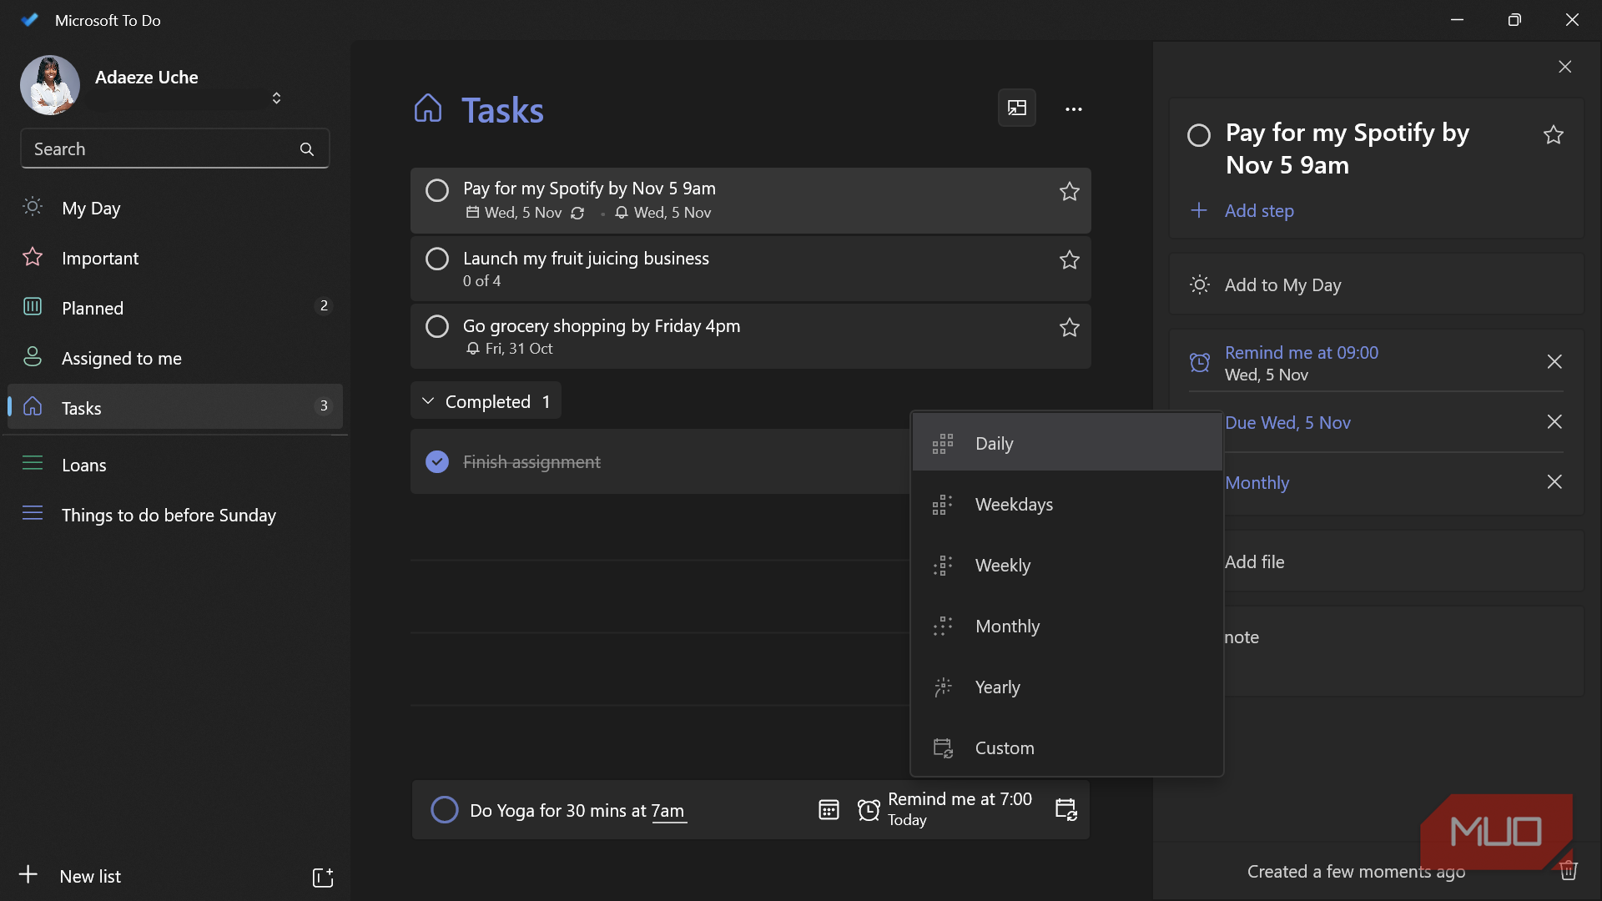Viewport: 1602px width, 901px height.
Task: Open the Microsoft To Do app logo
Action: pyautogui.click(x=30, y=20)
